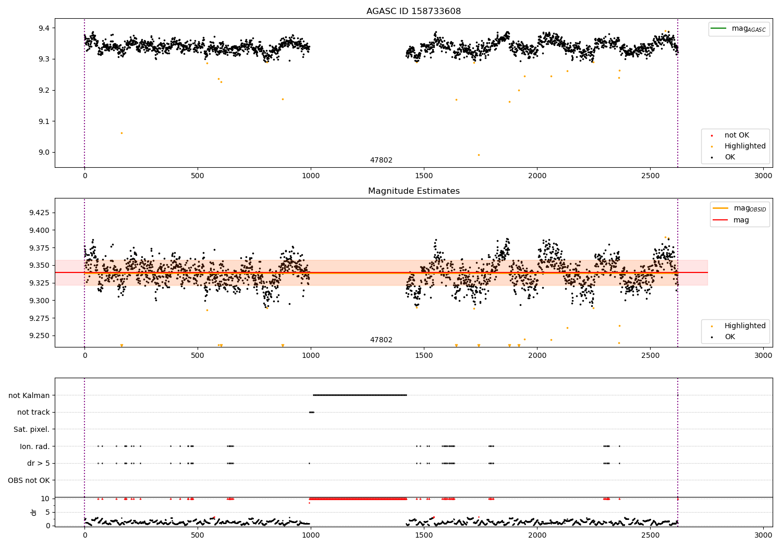Click the rotated "dr" axis label
Screen dimensions: 782x547
34,512
